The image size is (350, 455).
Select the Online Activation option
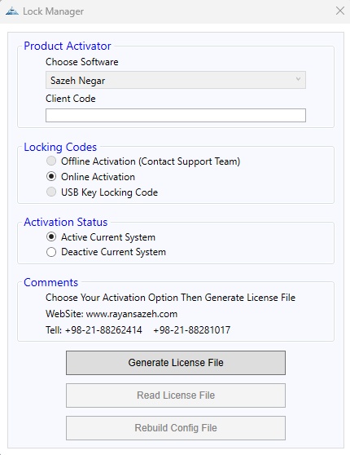pyautogui.click(x=51, y=176)
